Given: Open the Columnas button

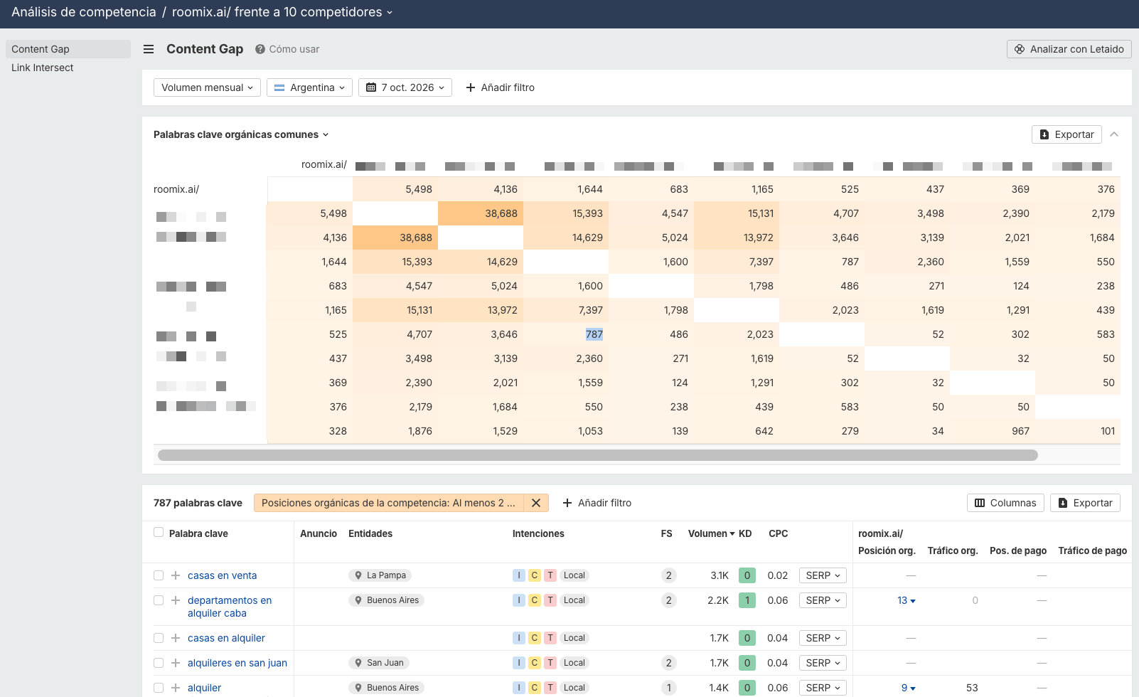Looking at the screenshot, I should click(1005, 503).
